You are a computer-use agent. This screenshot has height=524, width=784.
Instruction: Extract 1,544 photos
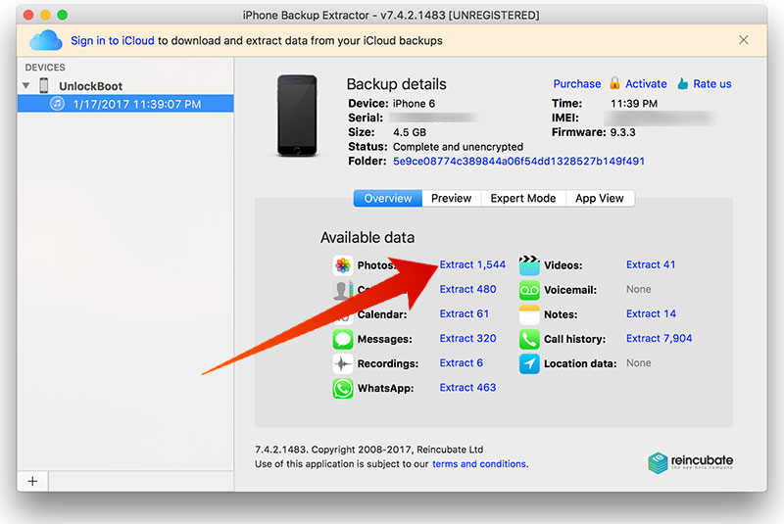[x=472, y=264]
